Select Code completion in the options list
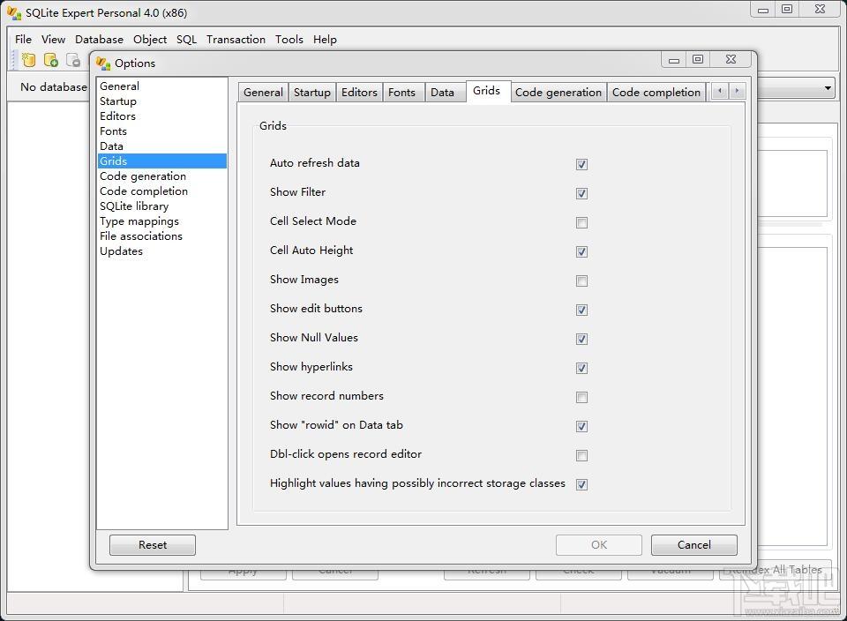The image size is (847, 621). (162, 191)
